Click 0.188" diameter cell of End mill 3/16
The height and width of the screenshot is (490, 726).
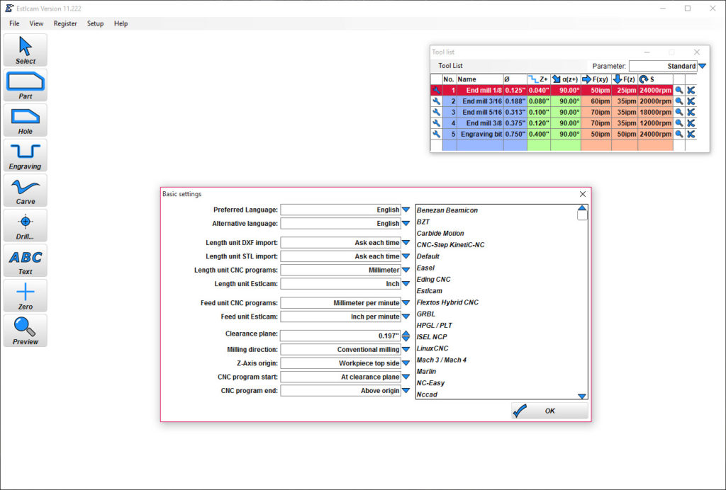[x=515, y=101]
